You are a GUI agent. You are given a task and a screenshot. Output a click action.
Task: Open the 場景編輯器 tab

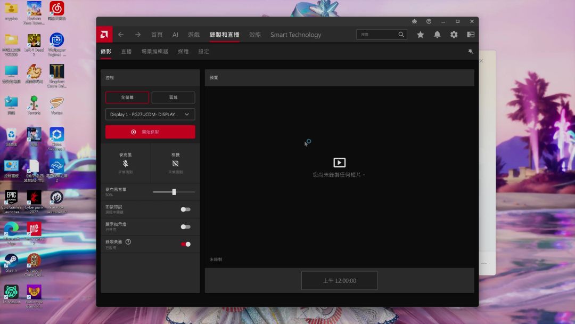pos(154,52)
